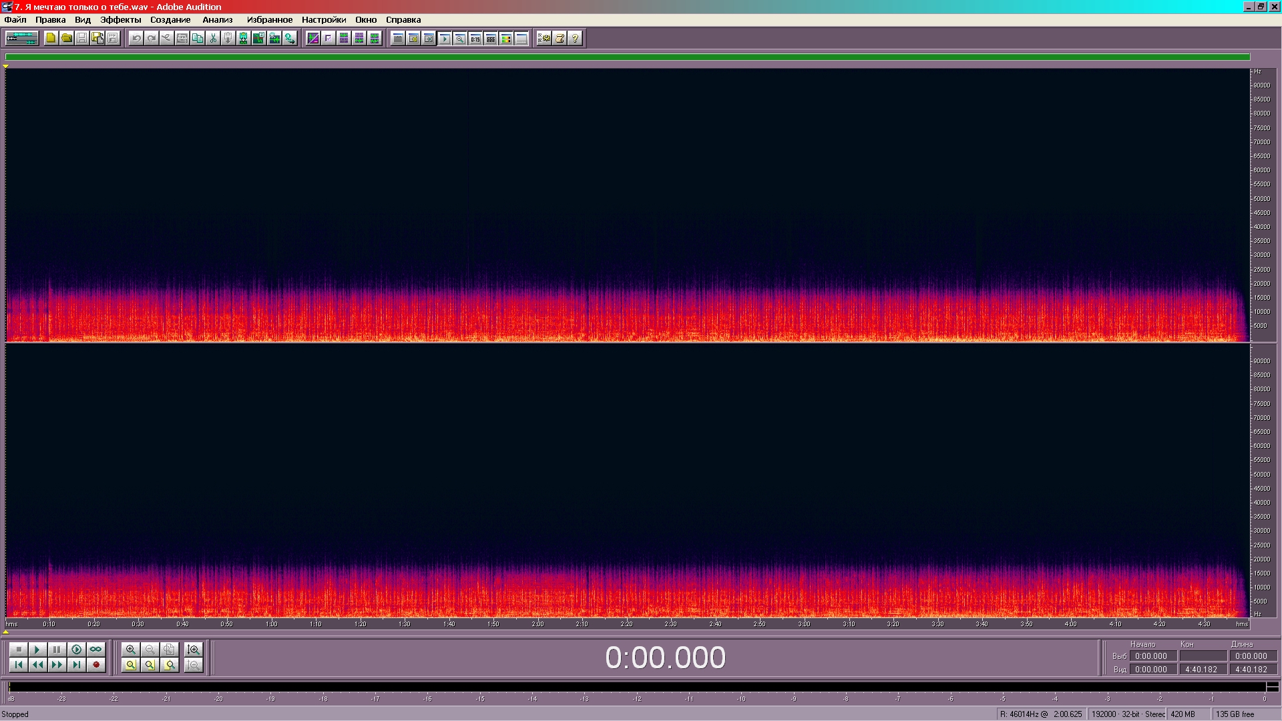Expand the Избранное menu
The height and width of the screenshot is (721, 1282).
point(269,20)
